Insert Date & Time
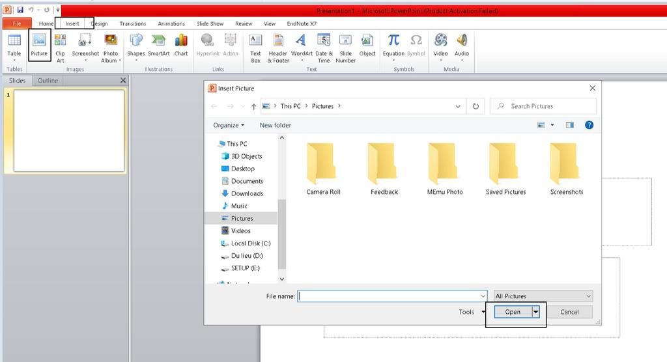667x362 pixels. point(324,48)
